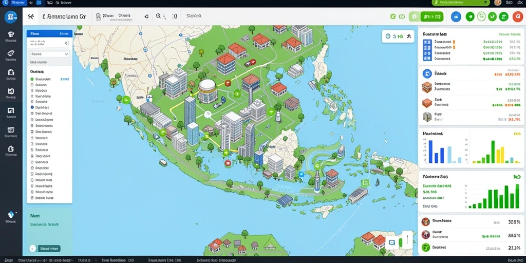Click the white dome building on the map
The width and height of the screenshot is (526, 263).
pyautogui.click(x=208, y=91)
